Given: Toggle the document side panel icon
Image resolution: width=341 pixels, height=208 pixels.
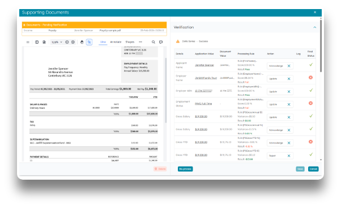Looking at the screenshot, I should click(x=37, y=42).
